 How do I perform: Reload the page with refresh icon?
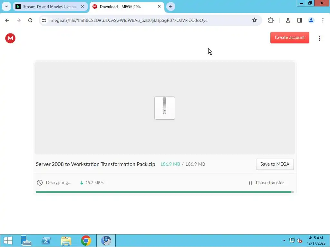pos(30,20)
